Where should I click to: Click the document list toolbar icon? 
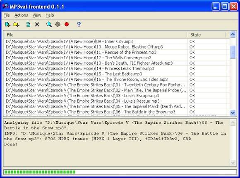28,24
